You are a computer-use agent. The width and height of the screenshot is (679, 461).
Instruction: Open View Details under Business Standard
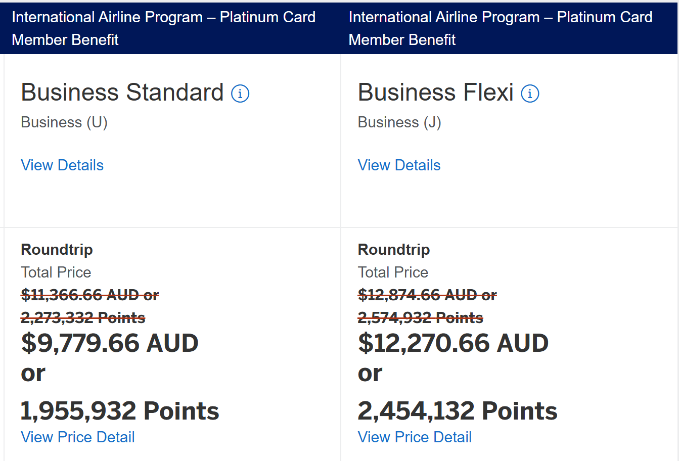pyautogui.click(x=62, y=165)
